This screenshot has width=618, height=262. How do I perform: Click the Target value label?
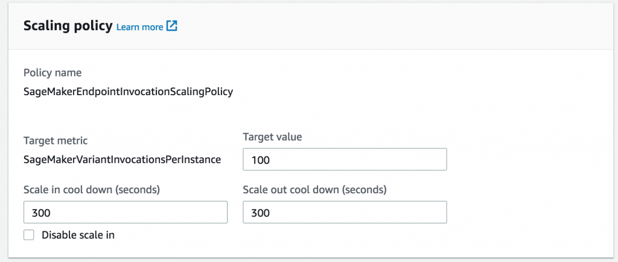pyautogui.click(x=272, y=137)
